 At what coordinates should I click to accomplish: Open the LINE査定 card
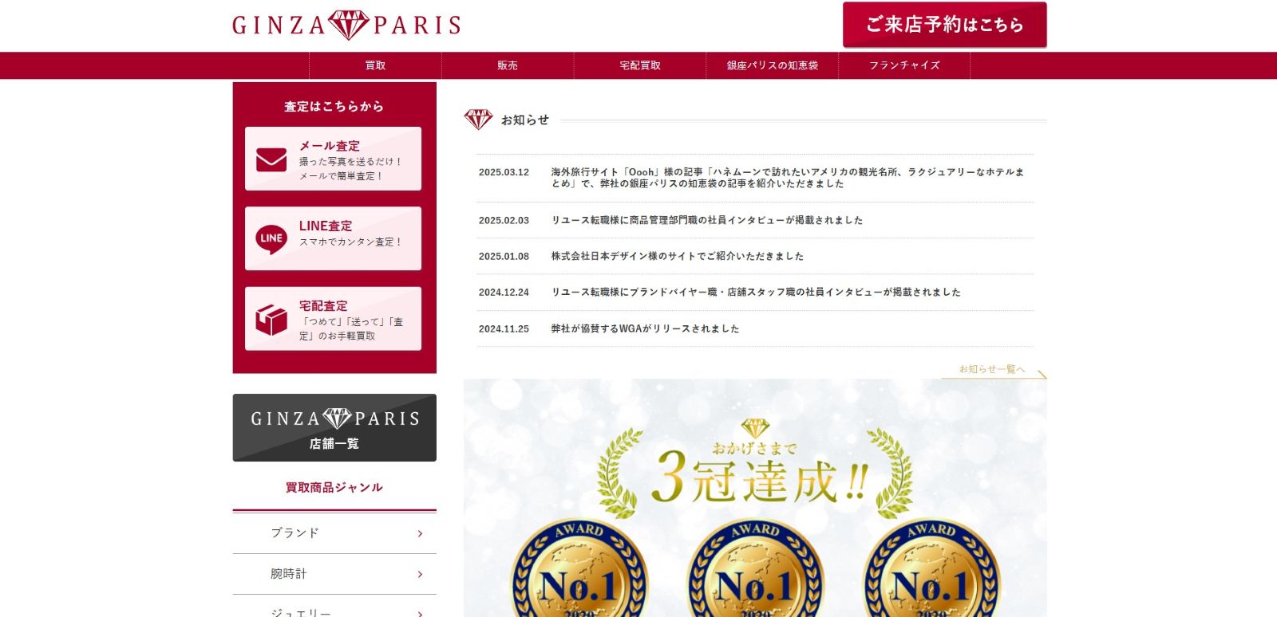[333, 238]
